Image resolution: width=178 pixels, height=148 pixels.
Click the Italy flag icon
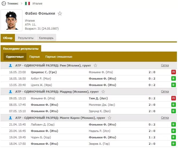[28, 3]
